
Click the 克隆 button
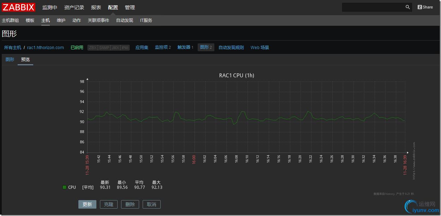tap(109, 204)
